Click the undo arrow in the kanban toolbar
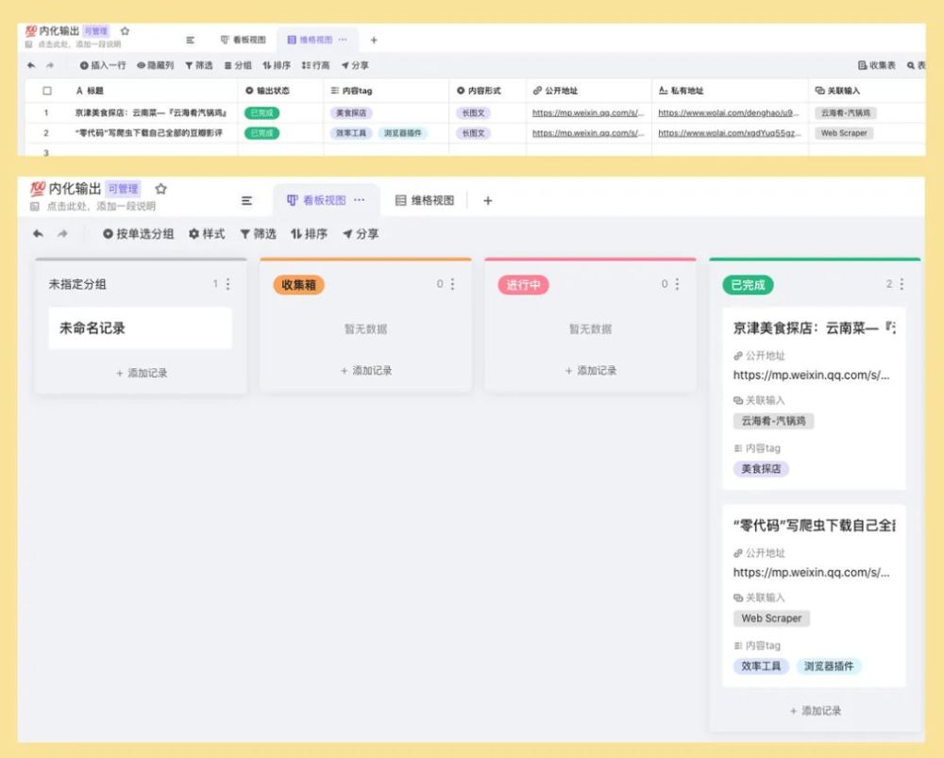944x758 pixels. 38,233
